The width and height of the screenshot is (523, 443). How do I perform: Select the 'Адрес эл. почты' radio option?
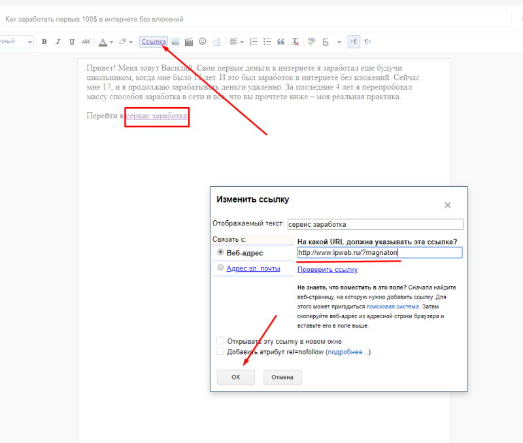(x=220, y=268)
